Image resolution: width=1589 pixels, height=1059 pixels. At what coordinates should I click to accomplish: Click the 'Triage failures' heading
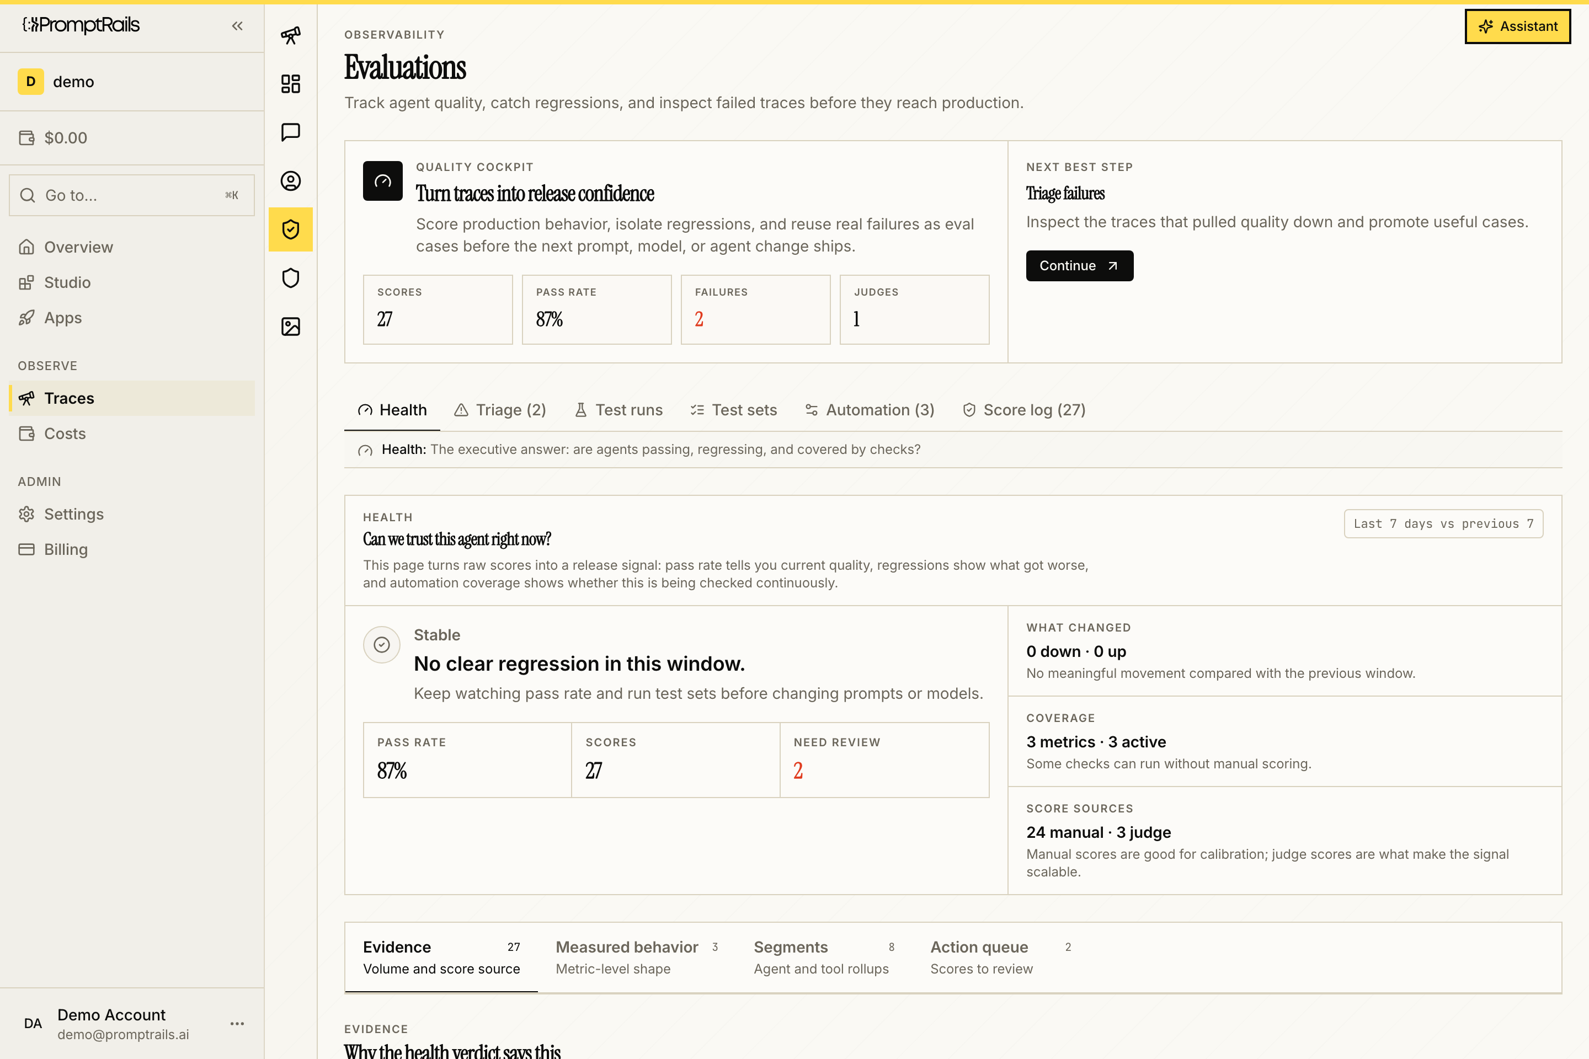[x=1065, y=194]
